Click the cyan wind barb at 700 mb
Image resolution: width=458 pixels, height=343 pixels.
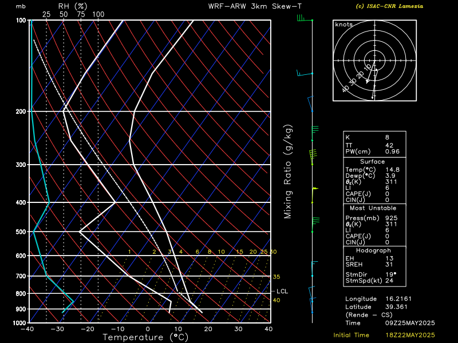click(314, 269)
